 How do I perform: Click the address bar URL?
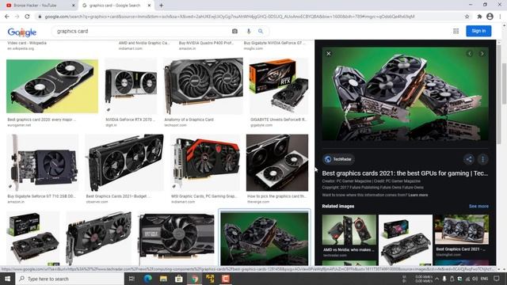point(230,17)
